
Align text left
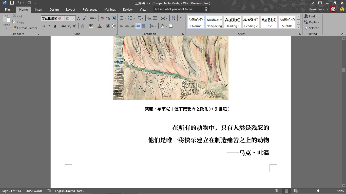(x=122, y=26)
